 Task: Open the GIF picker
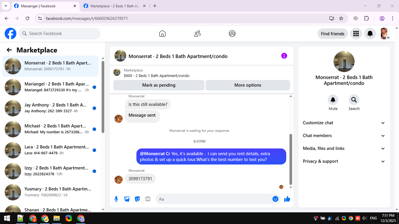pos(148,199)
